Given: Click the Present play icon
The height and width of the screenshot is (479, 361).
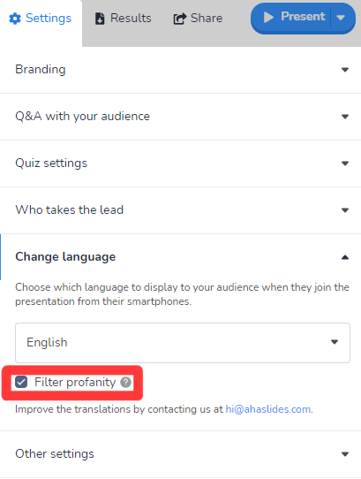Looking at the screenshot, I should coord(268,17).
